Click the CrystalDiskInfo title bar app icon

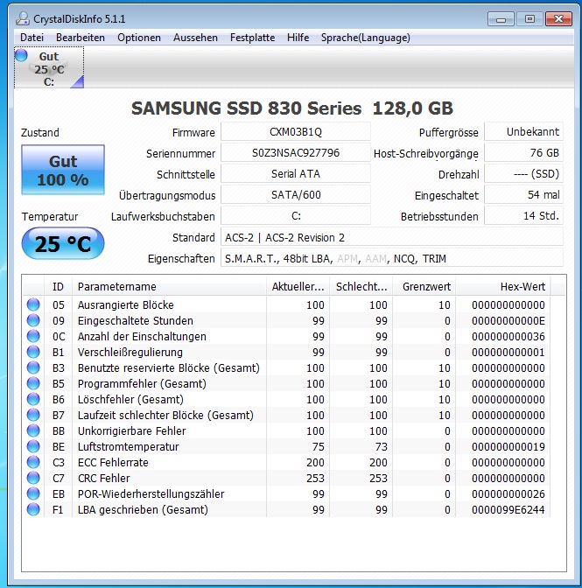pyautogui.click(x=23, y=18)
